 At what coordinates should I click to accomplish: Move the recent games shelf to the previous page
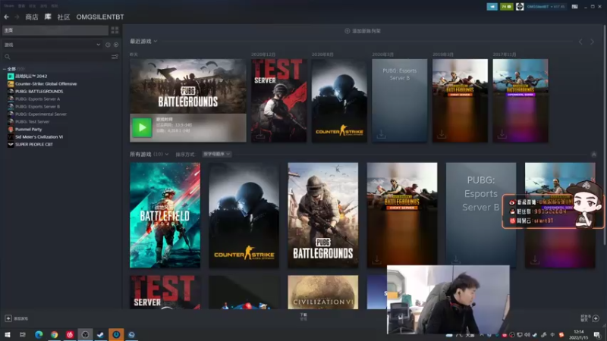[x=580, y=42]
